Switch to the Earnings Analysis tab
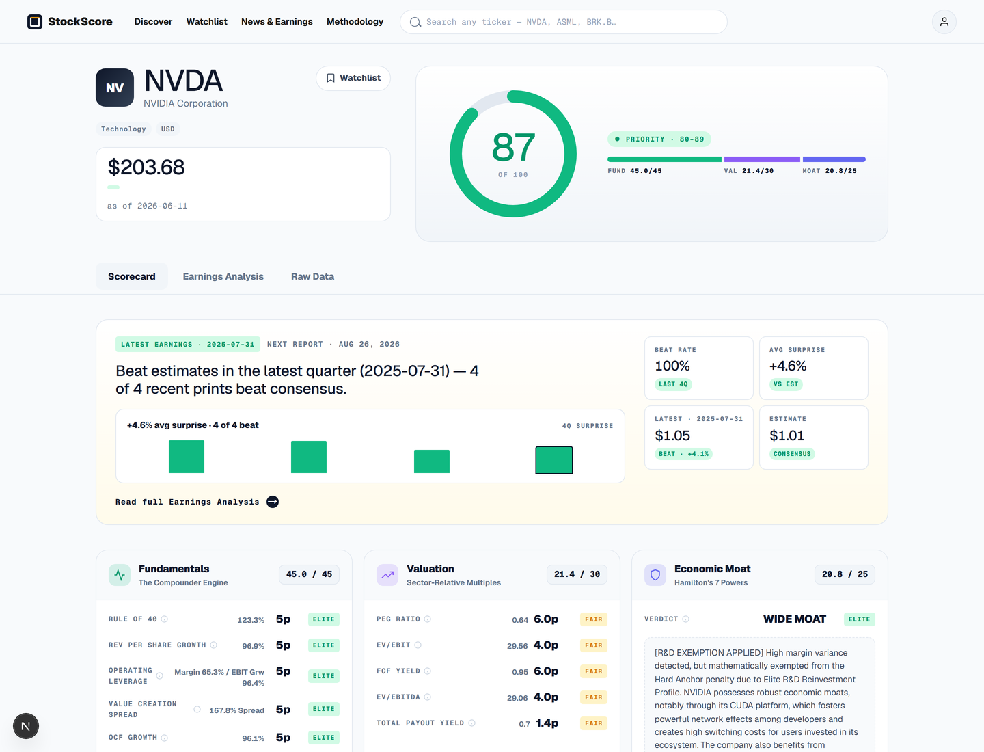The height and width of the screenshot is (752, 984). coord(223,276)
